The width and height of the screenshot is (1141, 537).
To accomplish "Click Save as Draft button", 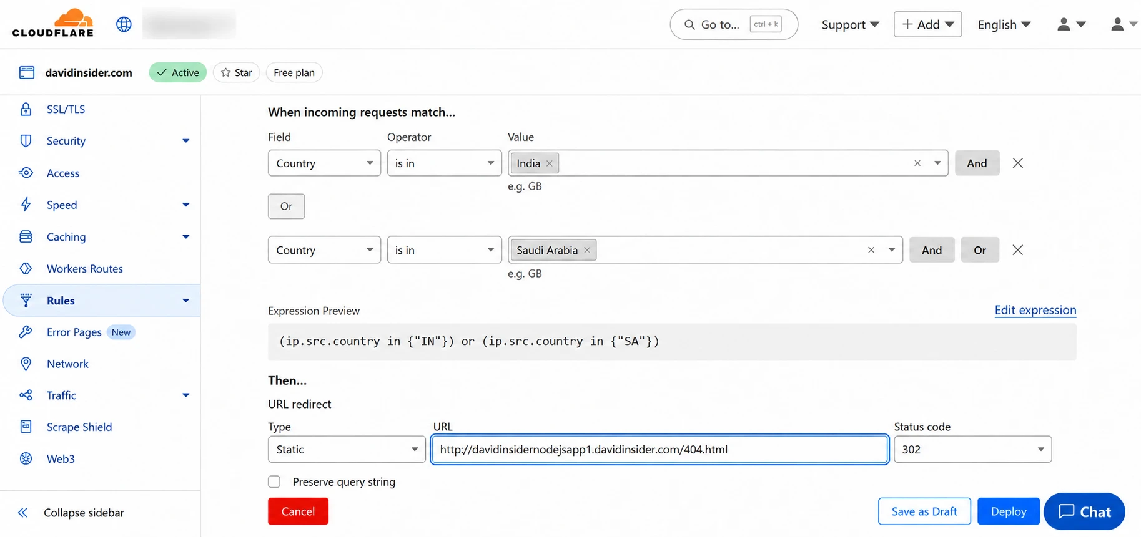I will tap(924, 511).
